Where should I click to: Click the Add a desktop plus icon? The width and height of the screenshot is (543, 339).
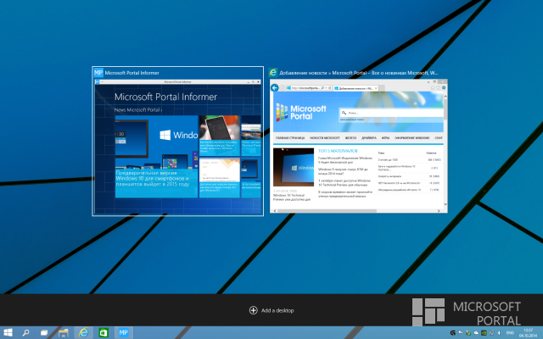tap(253, 310)
